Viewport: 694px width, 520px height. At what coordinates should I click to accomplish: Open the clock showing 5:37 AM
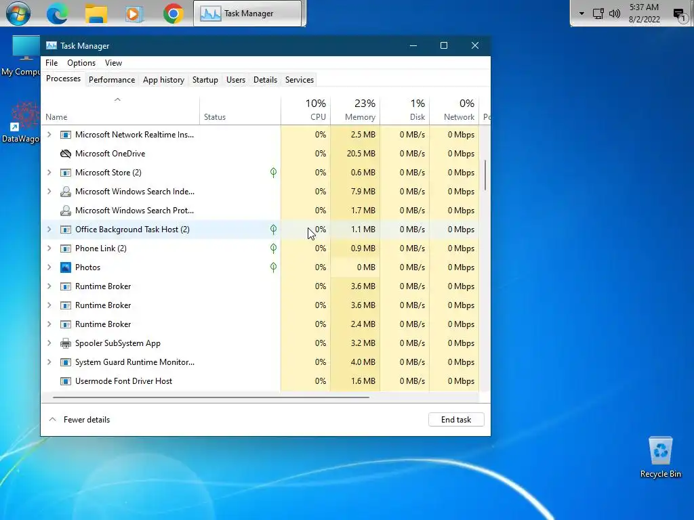tap(644, 14)
